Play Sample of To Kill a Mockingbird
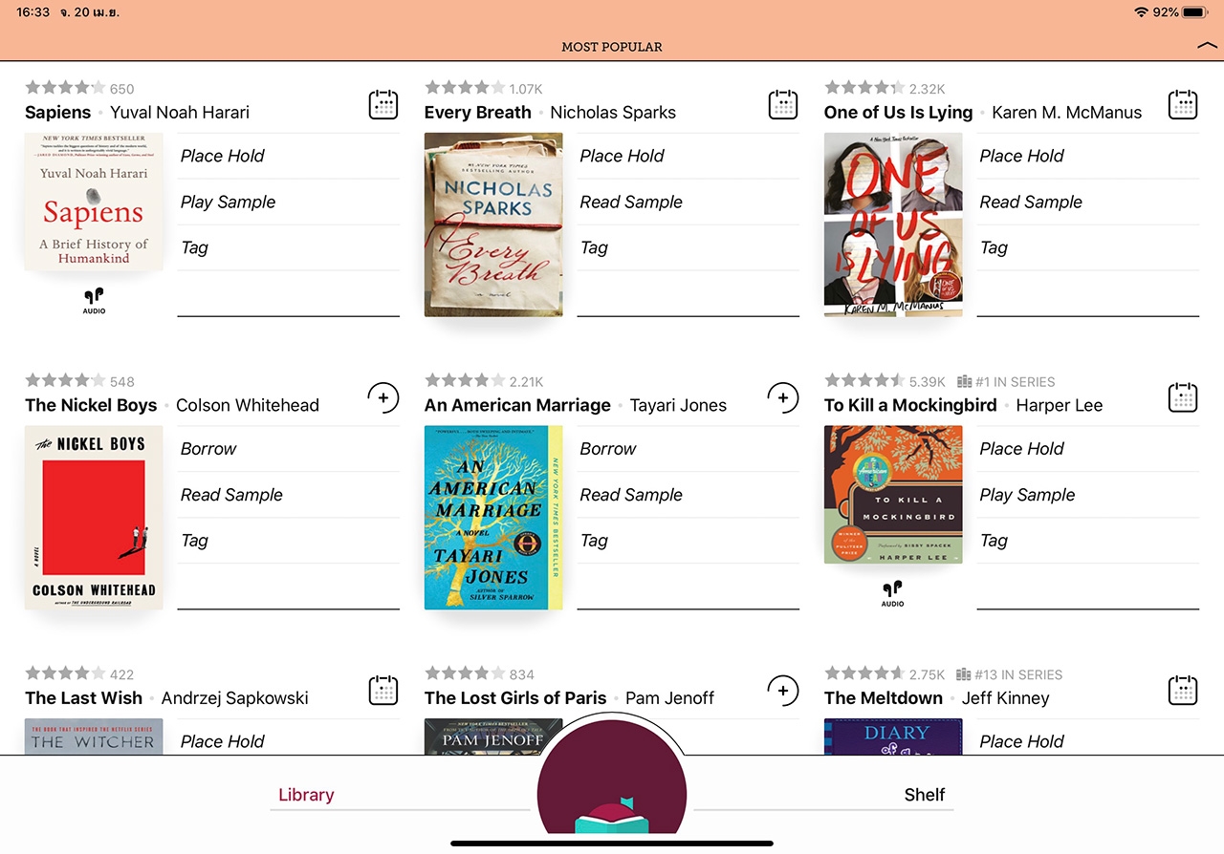This screenshot has height=854, width=1224. pyautogui.click(x=1027, y=495)
